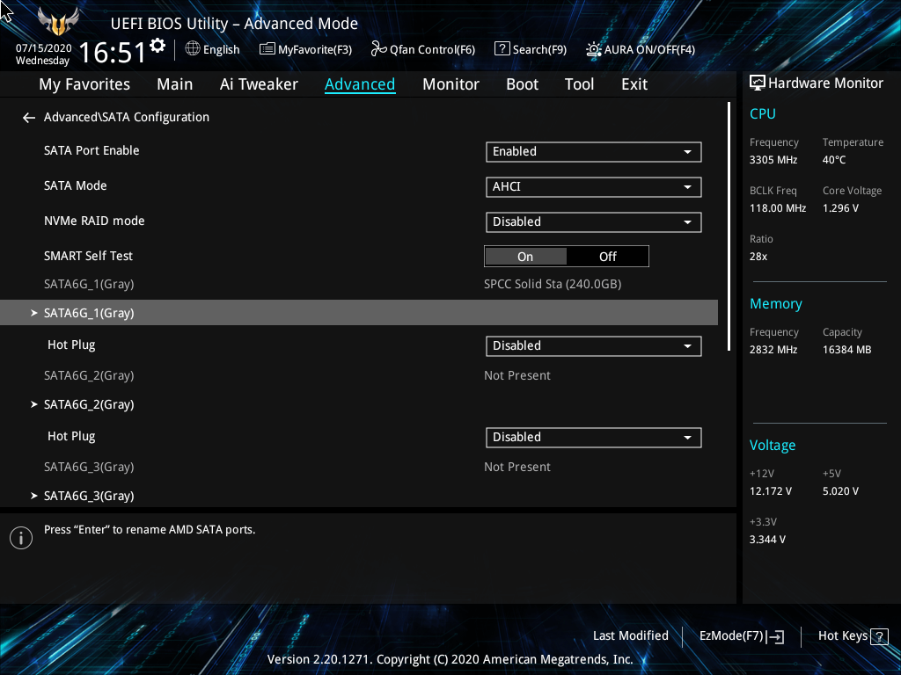Open Hot Plug dropdown under SATA6G_1
901x675 pixels.
tap(594, 346)
